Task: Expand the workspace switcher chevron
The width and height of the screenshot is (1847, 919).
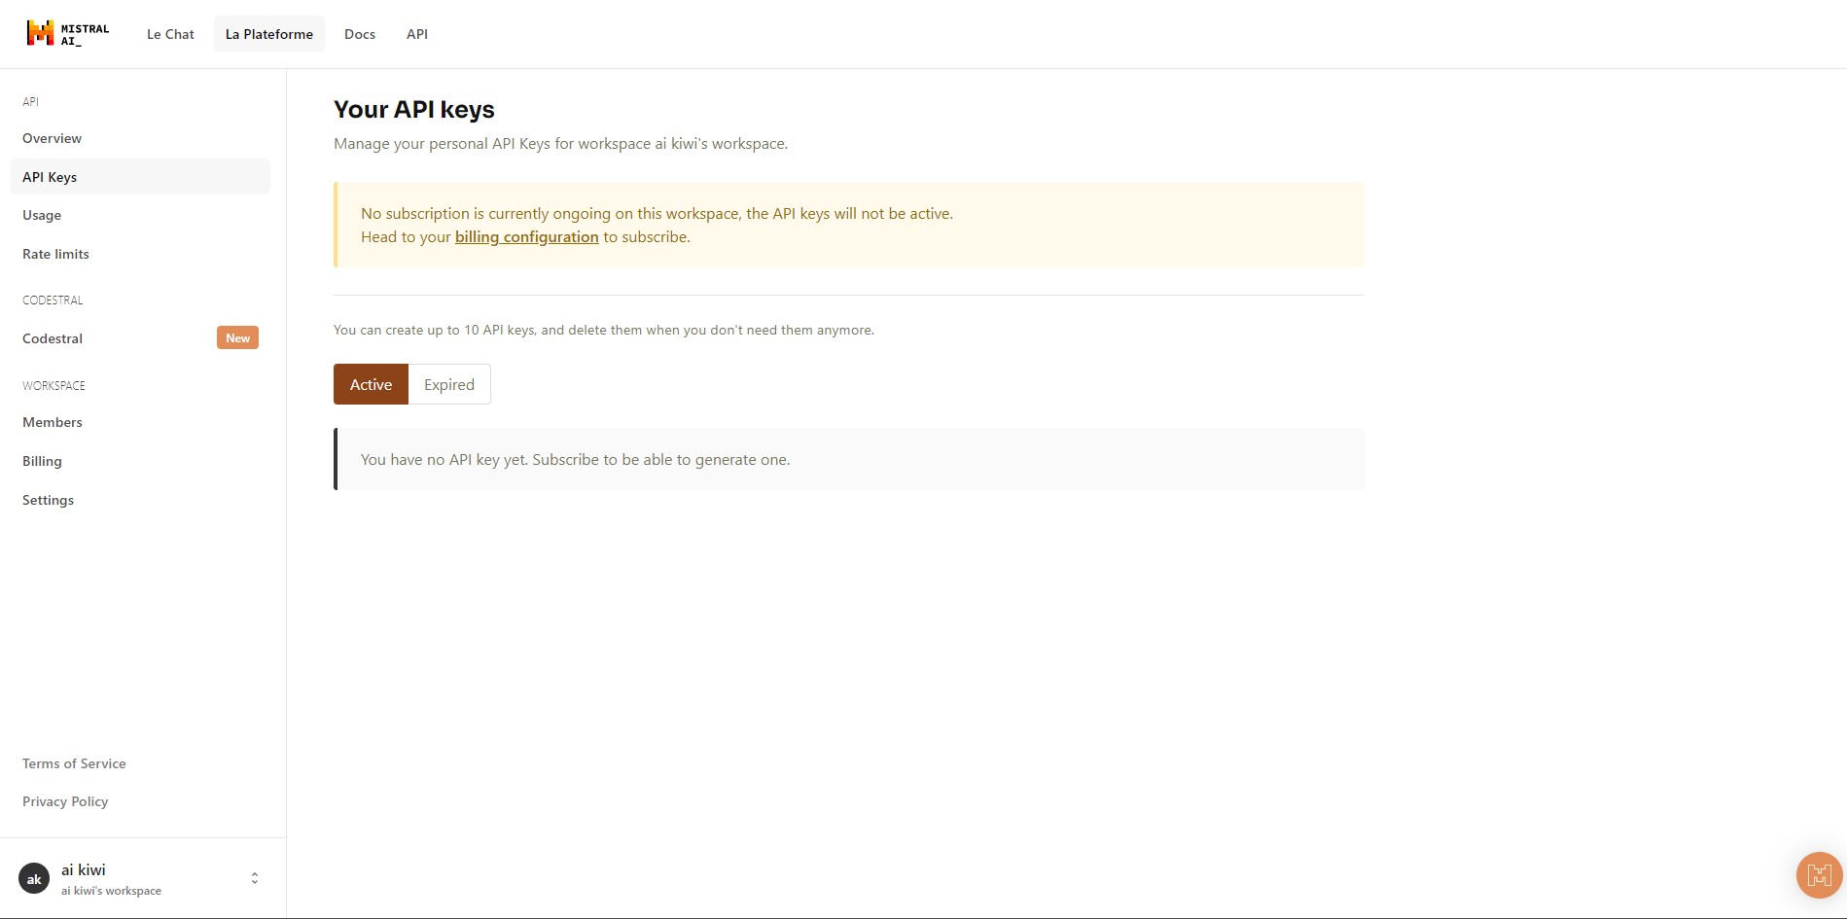Action: pos(255,878)
